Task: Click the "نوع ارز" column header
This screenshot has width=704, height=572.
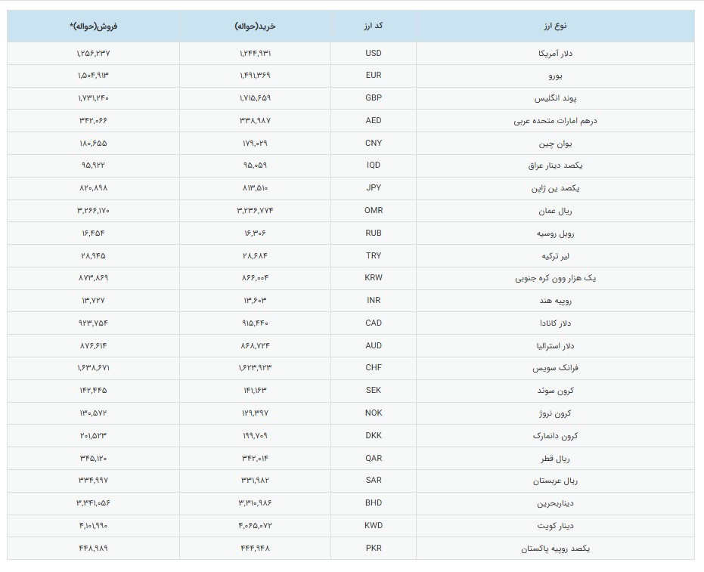Action: (x=555, y=26)
